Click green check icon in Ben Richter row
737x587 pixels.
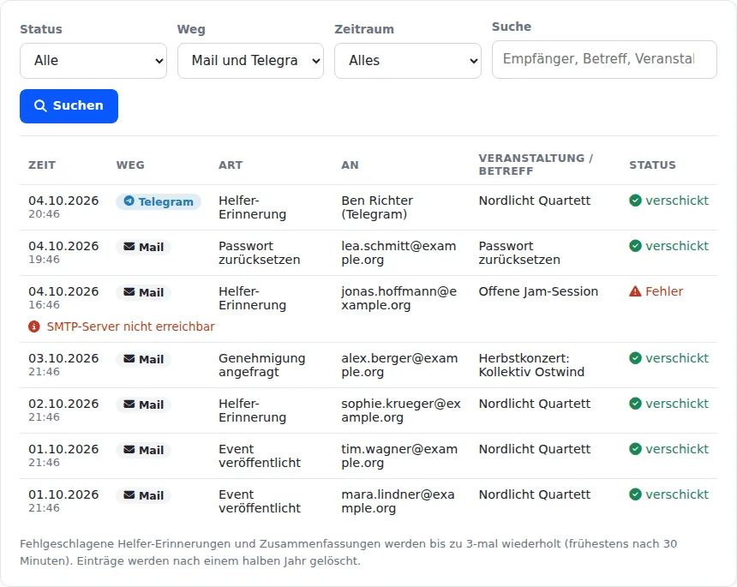coord(635,201)
